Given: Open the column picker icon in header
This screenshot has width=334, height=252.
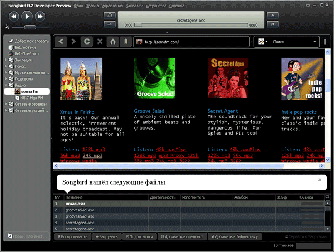Looking at the screenshot, I should coord(327,197).
